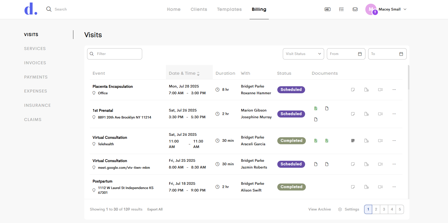The image size is (448, 223).
Task: Click Scheduled badge for Placenta Encapsulation
Action: pyautogui.click(x=291, y=89)
